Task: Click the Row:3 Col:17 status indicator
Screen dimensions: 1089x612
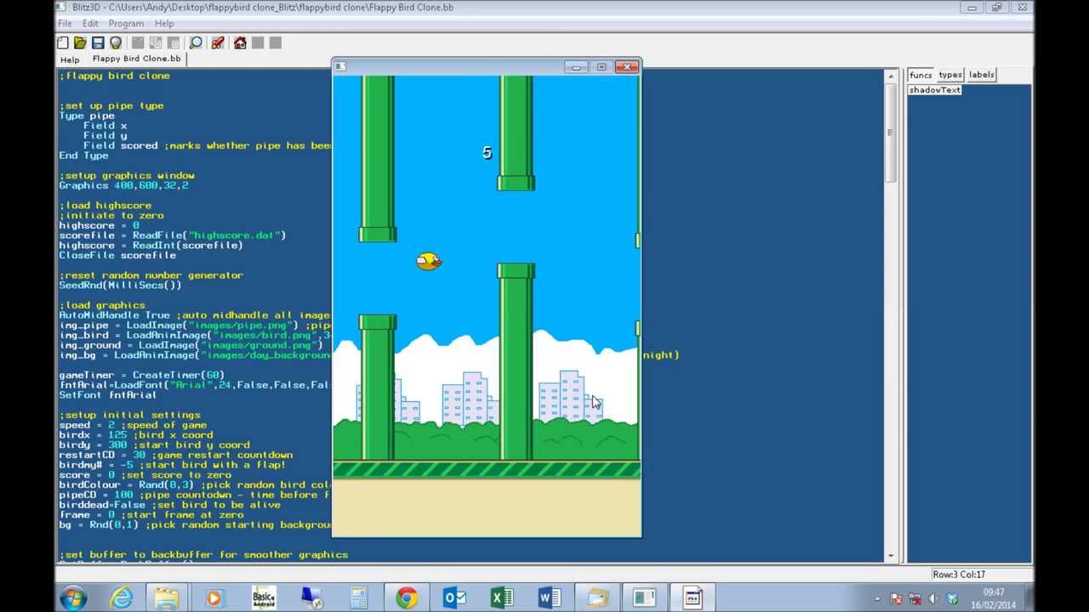Action: [959, 575]
